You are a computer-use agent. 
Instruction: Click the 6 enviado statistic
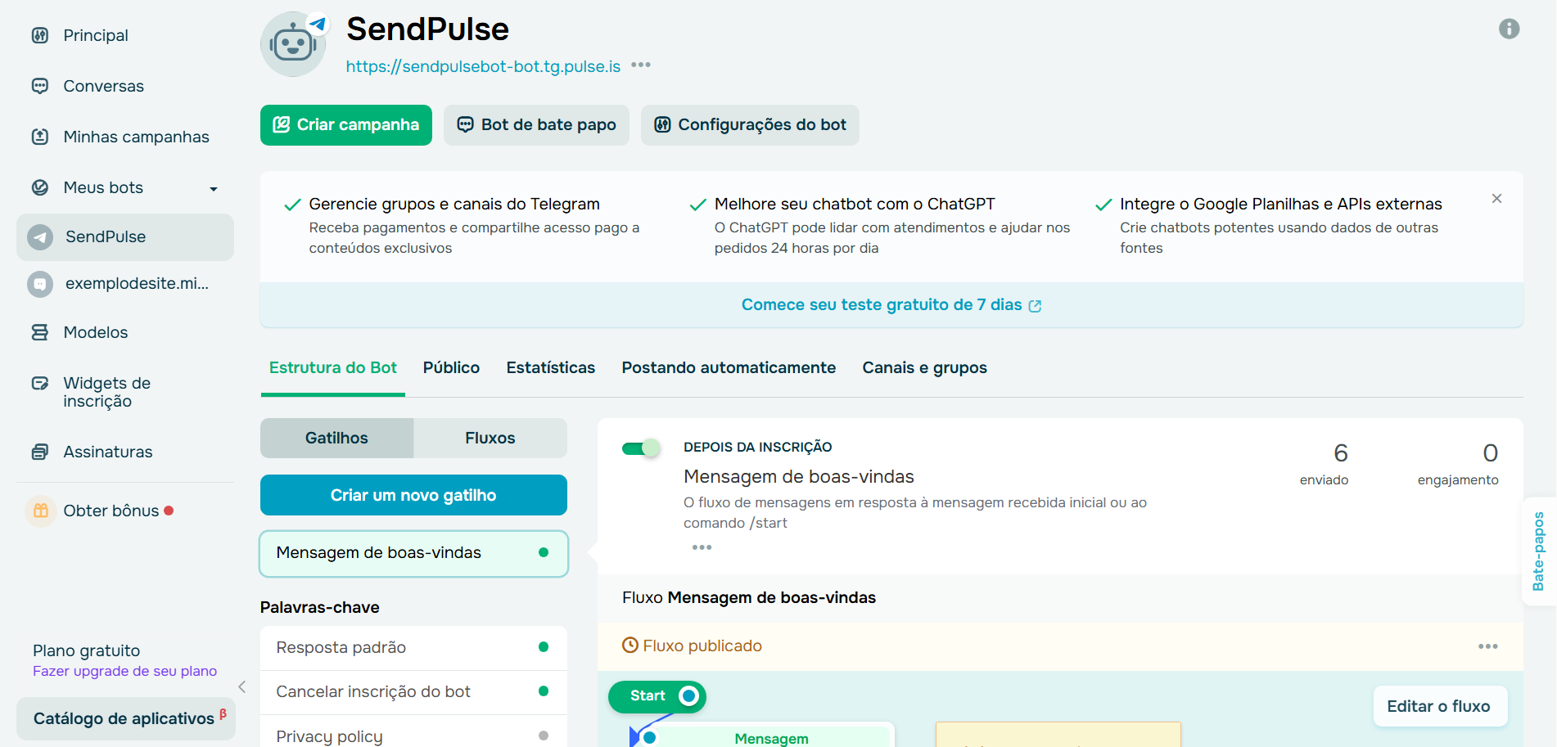click(x=1324, y=464)
